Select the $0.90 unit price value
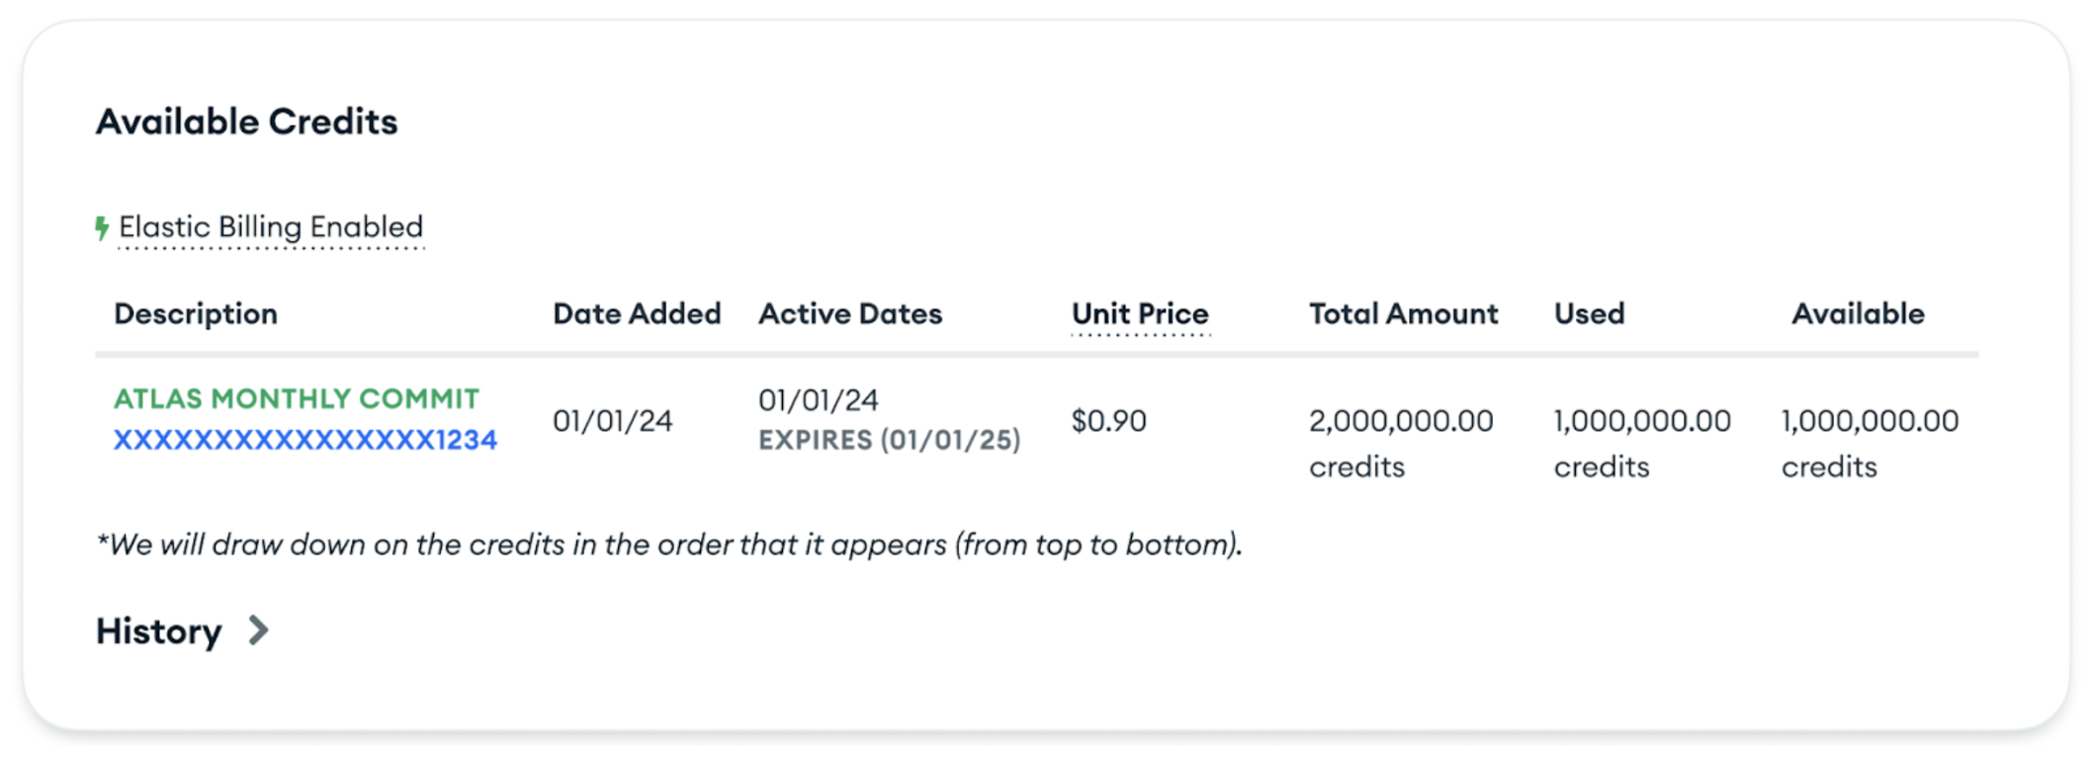 pyautogui.click(x=1107, y=420)
